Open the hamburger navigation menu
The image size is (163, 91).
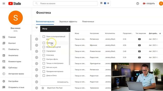coord(4,4)
